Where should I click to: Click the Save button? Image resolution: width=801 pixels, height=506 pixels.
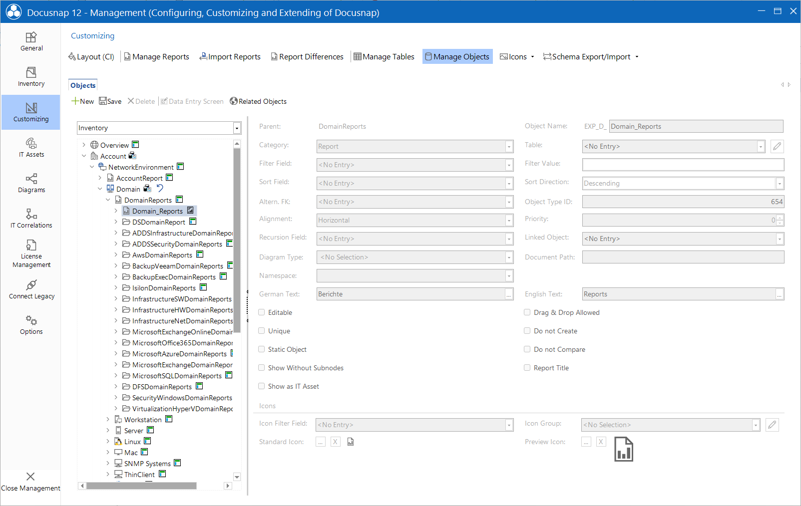click(110, 101)
